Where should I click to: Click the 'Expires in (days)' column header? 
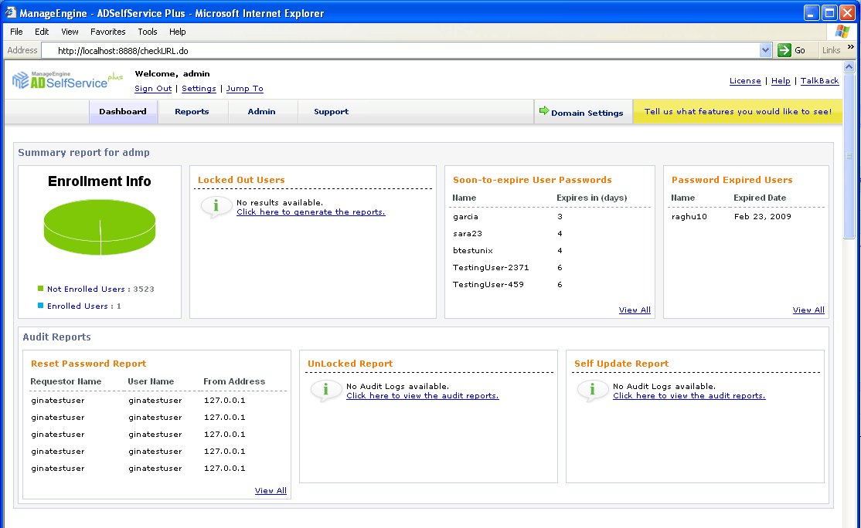tap(592, 198)
